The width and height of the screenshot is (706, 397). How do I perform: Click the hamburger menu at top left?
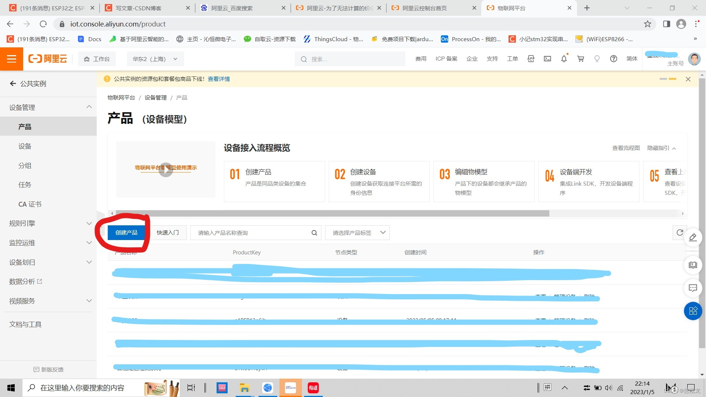point(11,59)
